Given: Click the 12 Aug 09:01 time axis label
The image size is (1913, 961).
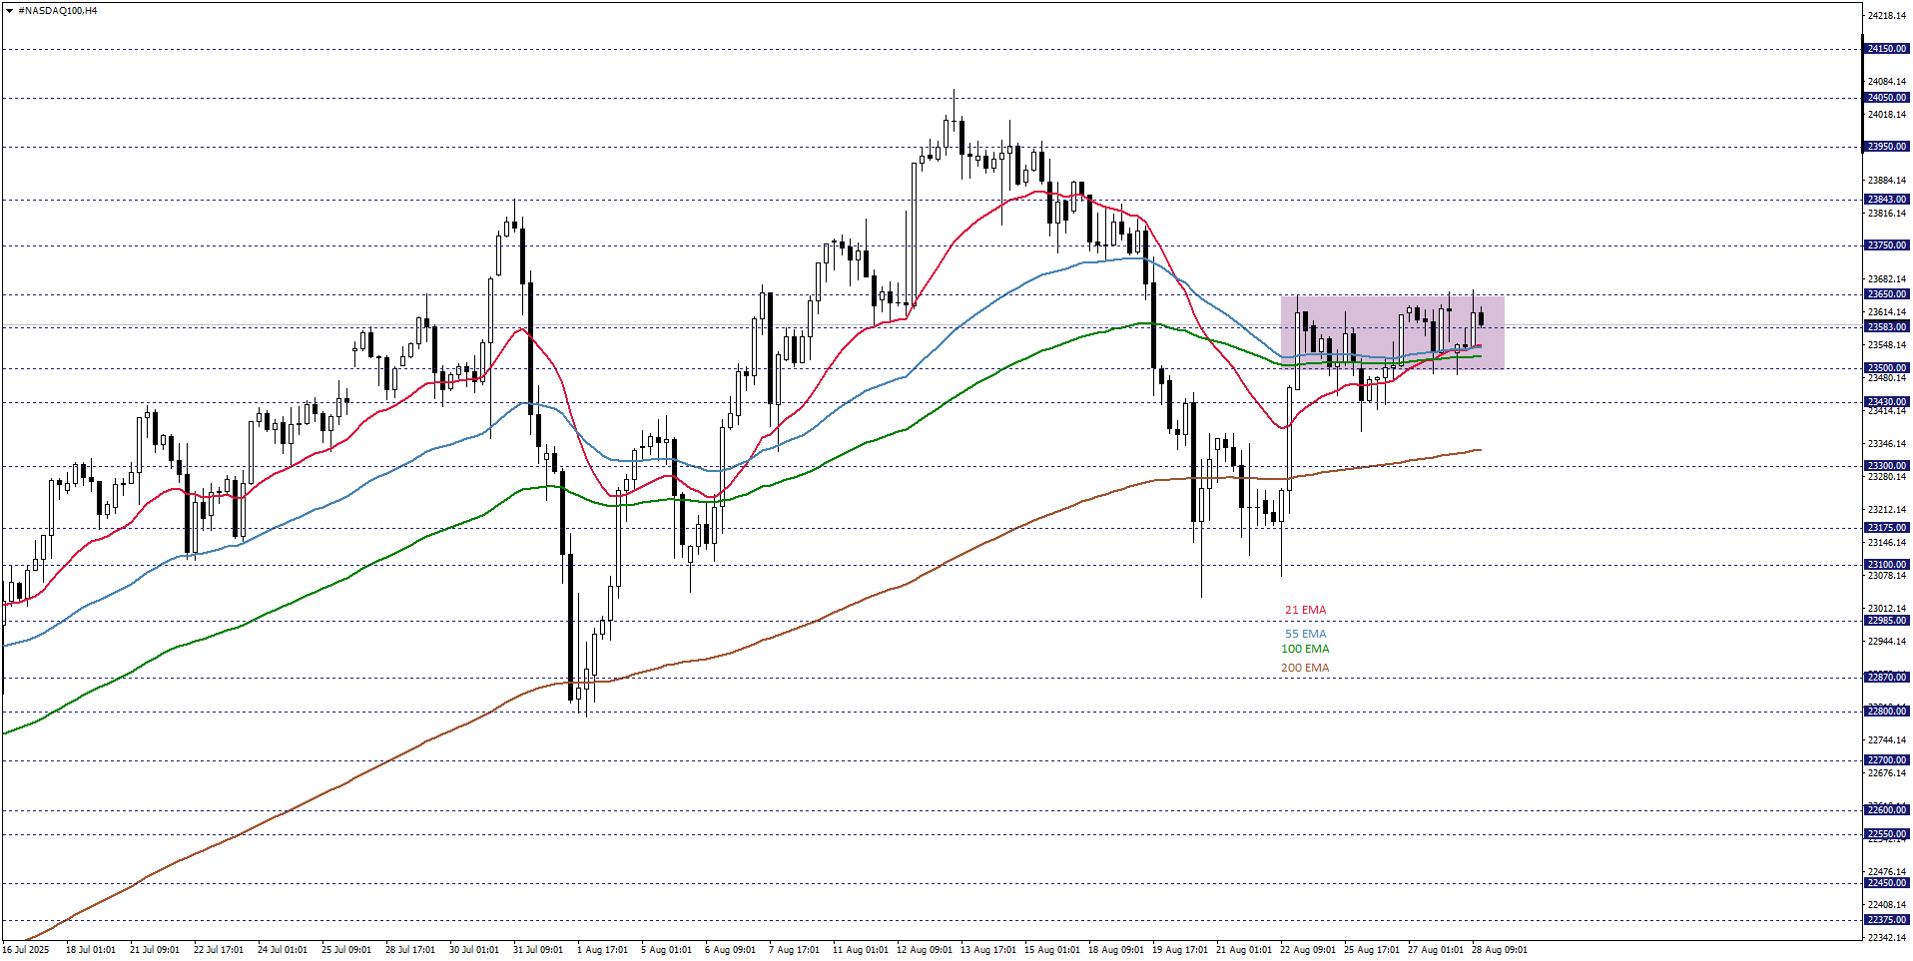Looking at the screenshot, I should 924,950.
